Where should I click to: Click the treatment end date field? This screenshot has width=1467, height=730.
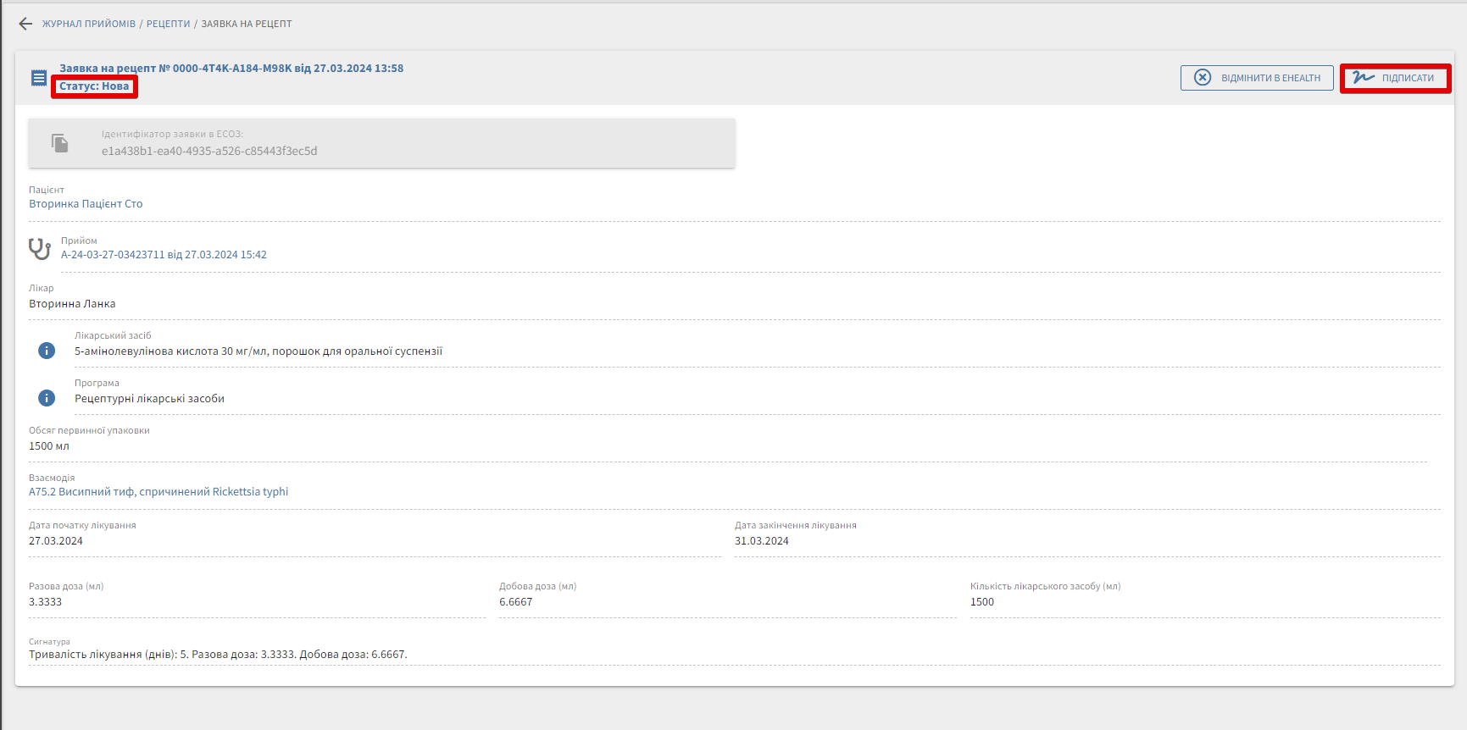762,541
